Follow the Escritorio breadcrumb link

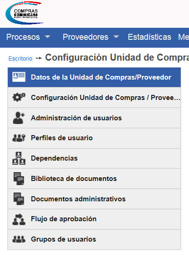point(20,59)
